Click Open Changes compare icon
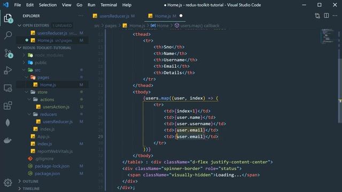 click(x=317, y=15)
